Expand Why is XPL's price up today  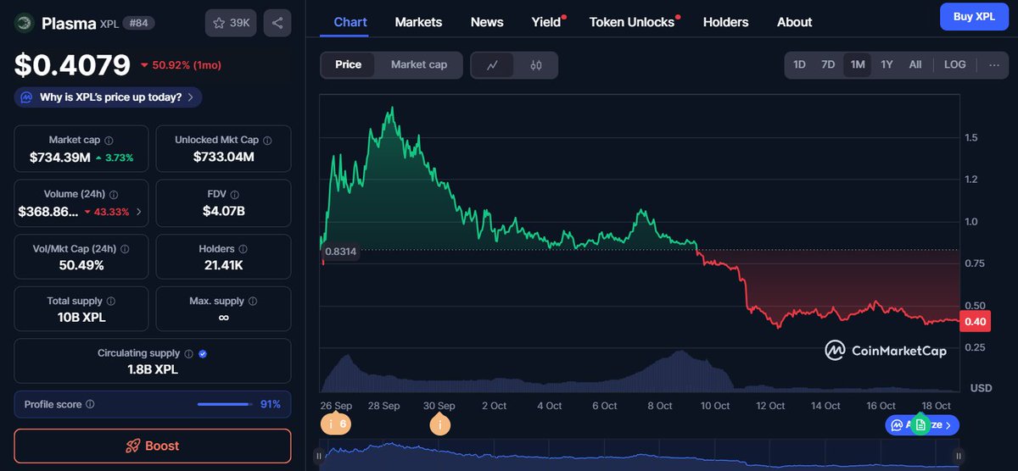coord(109,97)
